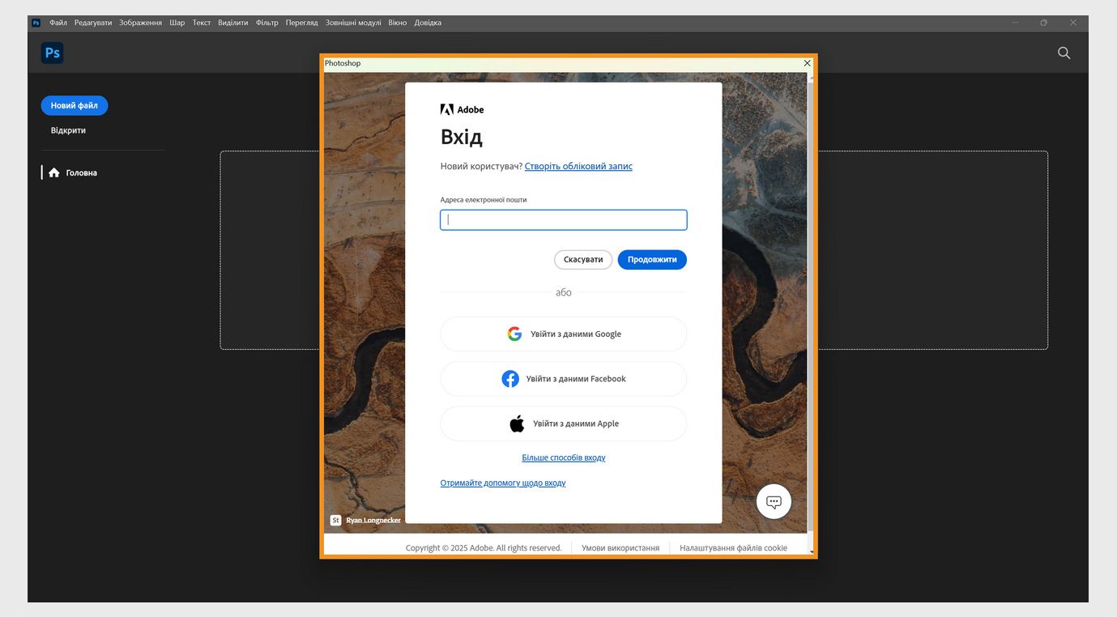This screenshot has height=617, width=1117.
Task: Click the Apple logo icon
Action: [517, 423]
